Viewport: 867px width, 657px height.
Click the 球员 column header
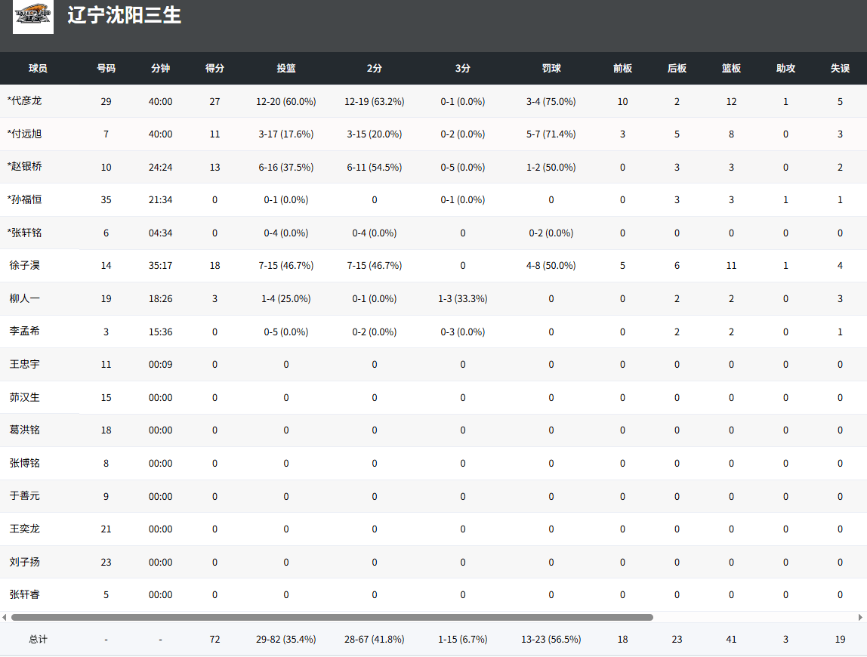[39, 68]
